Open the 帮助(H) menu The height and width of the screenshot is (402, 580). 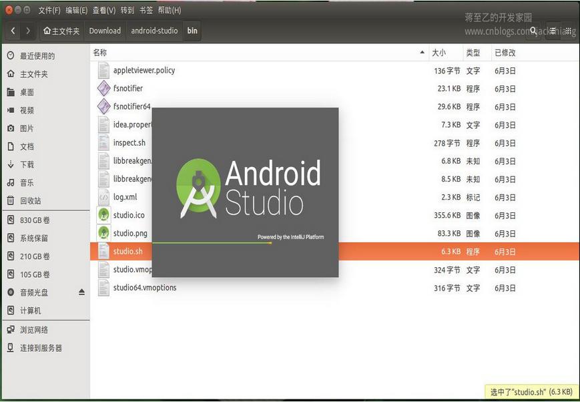170,11
